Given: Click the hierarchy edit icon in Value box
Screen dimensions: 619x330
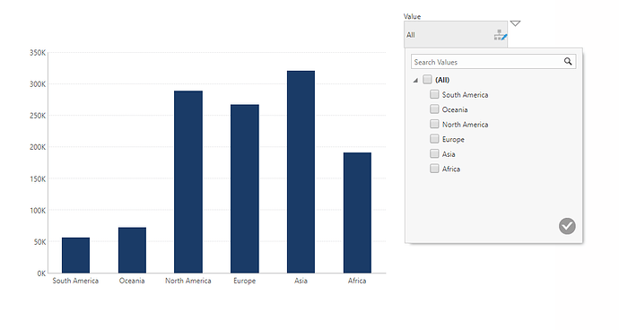Looking at the screenshot, I should point(501,35).
